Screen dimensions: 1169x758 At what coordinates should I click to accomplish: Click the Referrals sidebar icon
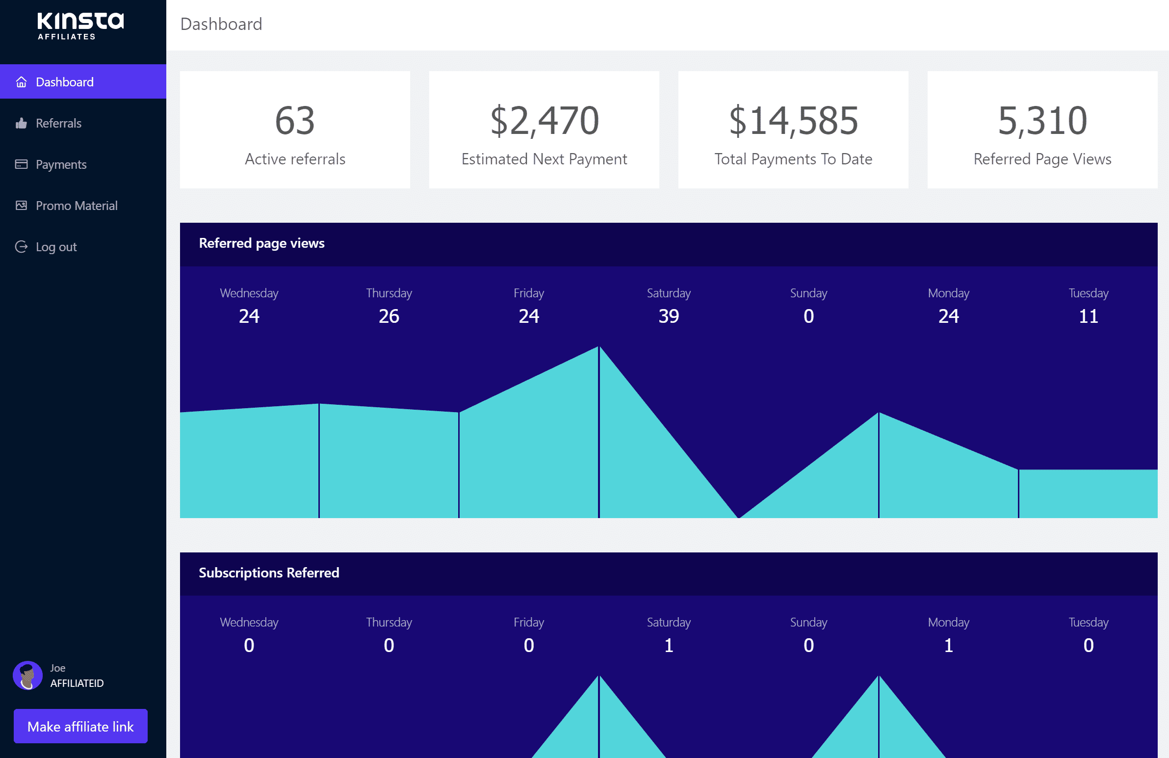(21, 123)
